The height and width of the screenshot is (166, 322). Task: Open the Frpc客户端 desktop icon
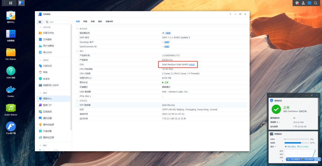click(11, 128)
